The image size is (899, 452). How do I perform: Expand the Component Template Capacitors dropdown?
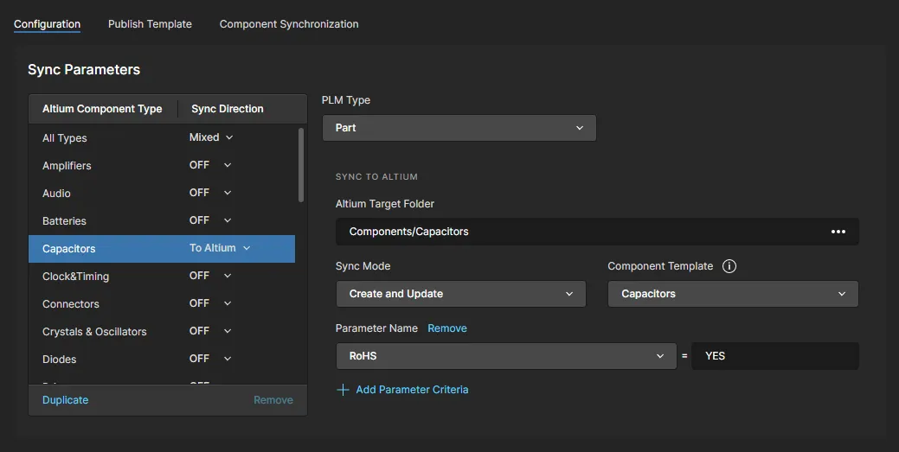coord(732,294)
